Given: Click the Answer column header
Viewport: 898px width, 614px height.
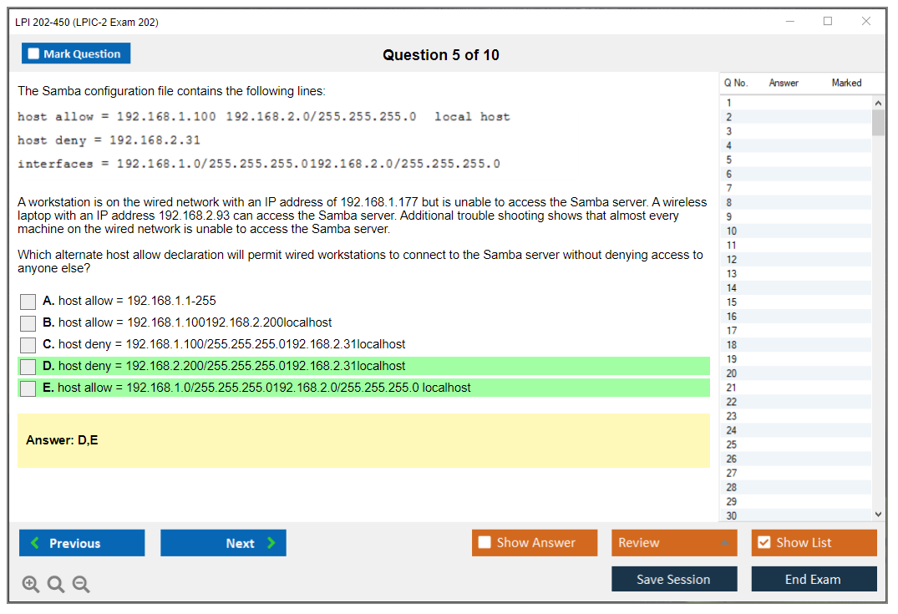Looking at the screenshot, I should pos(784,83).
